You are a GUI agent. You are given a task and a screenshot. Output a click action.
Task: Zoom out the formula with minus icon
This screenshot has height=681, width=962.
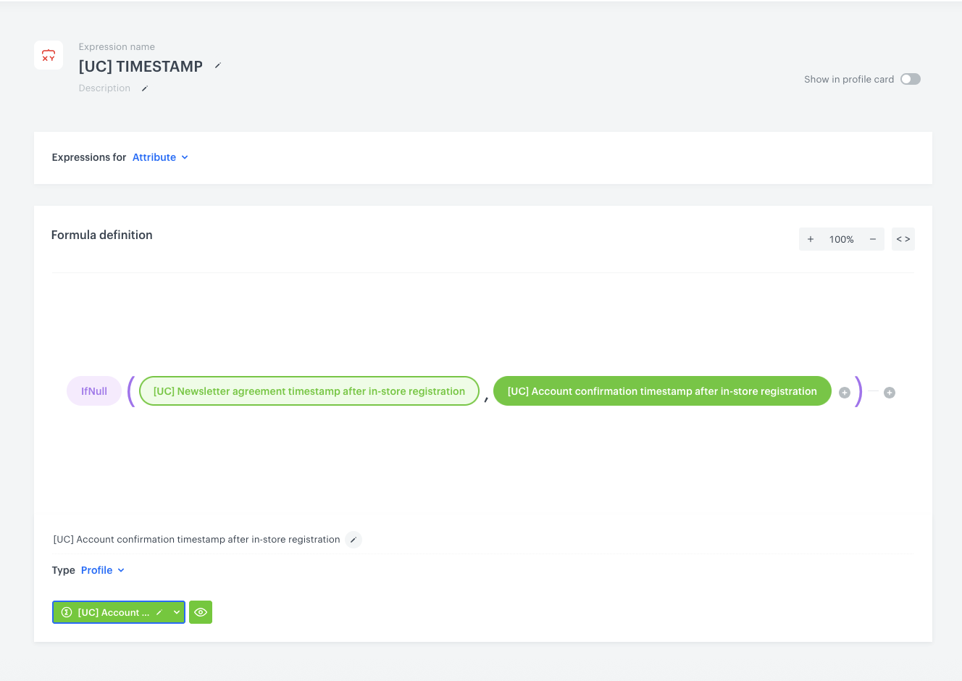coord(873,239)
